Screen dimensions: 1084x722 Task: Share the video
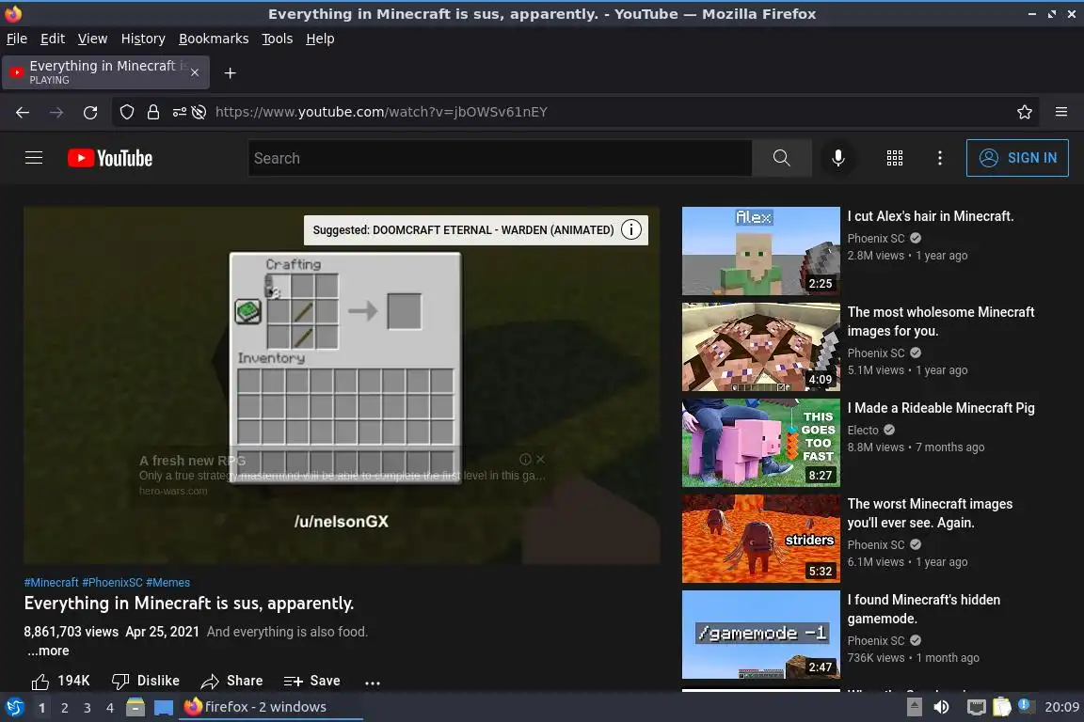[231, 681]
